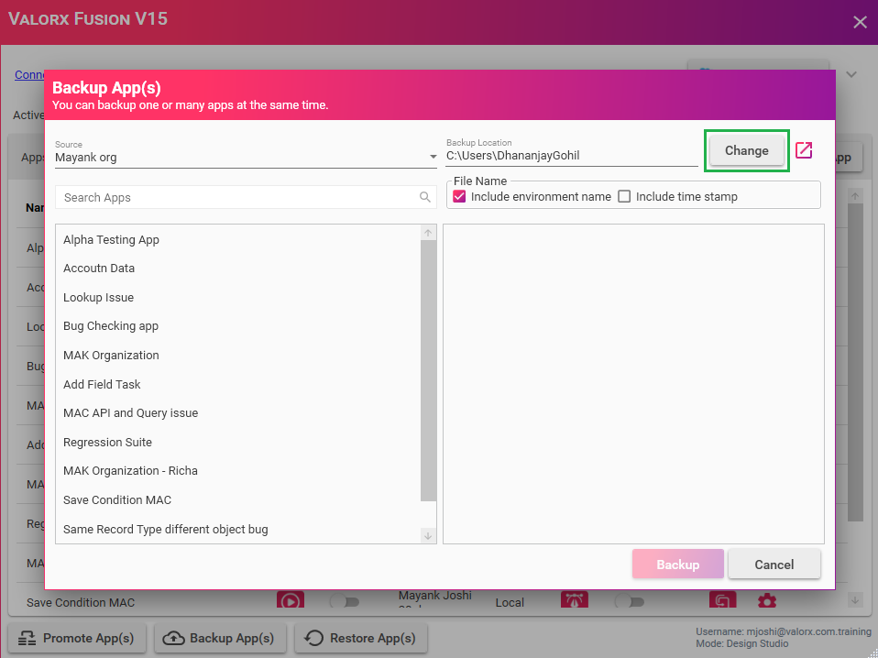
Task: Click the Username text in the status area
Action: [x=784, y=631]
